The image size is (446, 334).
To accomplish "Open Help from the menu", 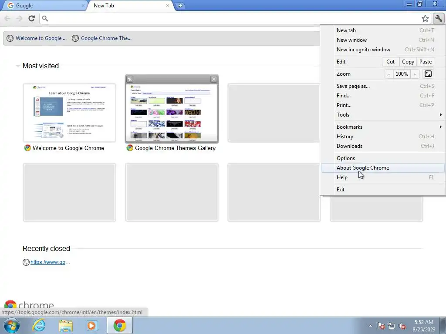I will pyautogui.click(x=383, y=177).
